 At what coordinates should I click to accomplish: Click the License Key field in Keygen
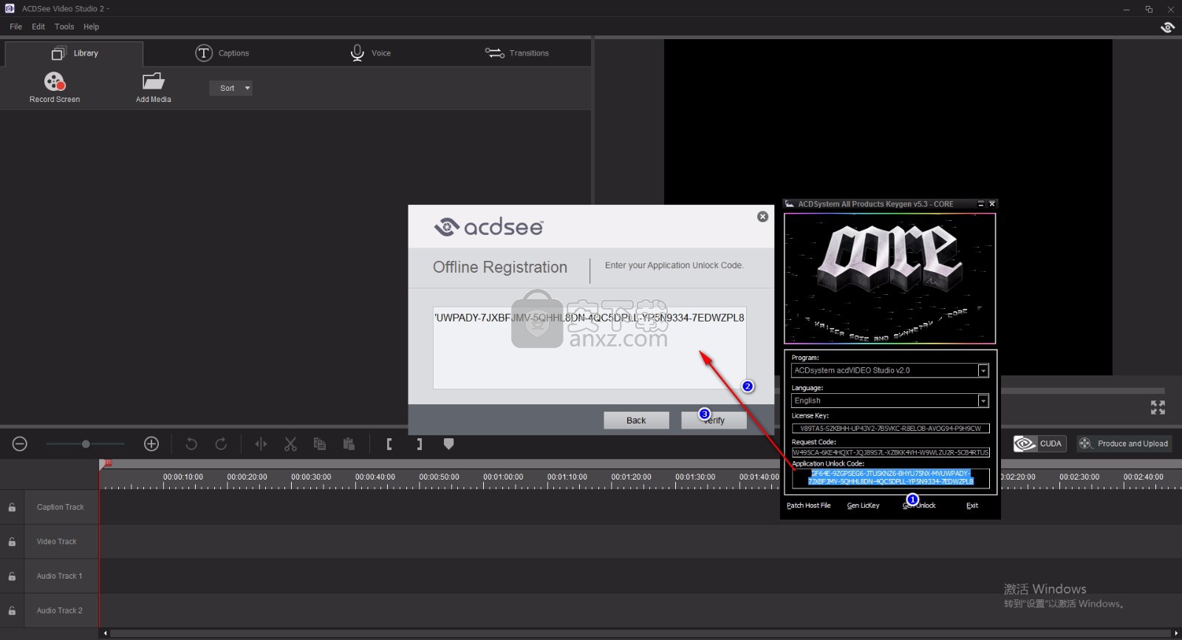pyautogui.click(x=890, y=428)
